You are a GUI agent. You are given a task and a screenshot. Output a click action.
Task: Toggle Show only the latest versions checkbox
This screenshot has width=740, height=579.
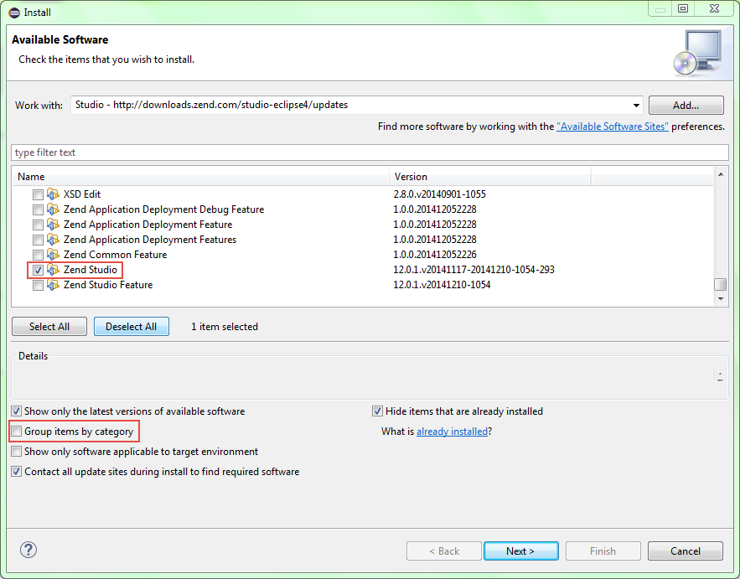tap(17, 411)
